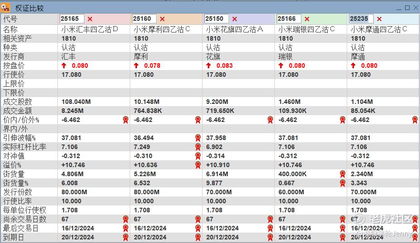Remove warrant 25166 with its red X
Image resolution: width=420 pixels, height=243 pixels.
tap(307, 19)
